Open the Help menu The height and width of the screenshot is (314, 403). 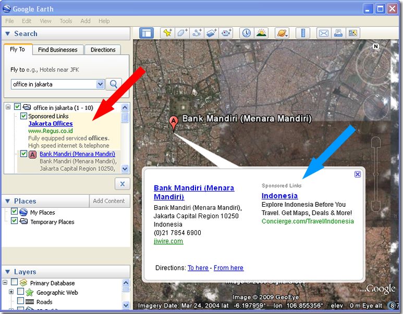coord(104,21)
